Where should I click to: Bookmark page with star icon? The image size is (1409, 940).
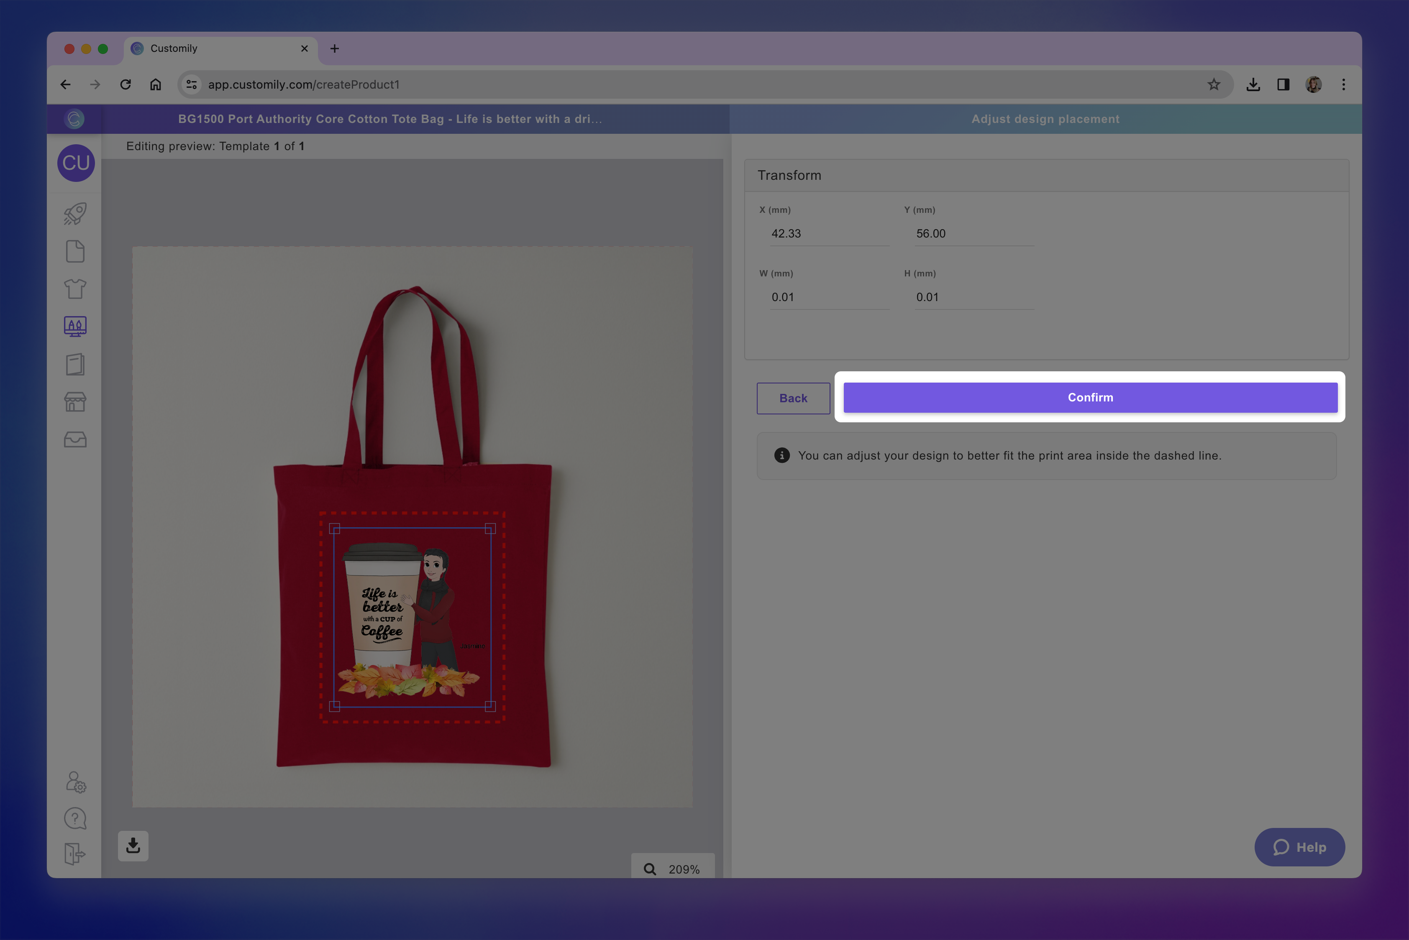pyautogui.click(x=1214, y=84)
